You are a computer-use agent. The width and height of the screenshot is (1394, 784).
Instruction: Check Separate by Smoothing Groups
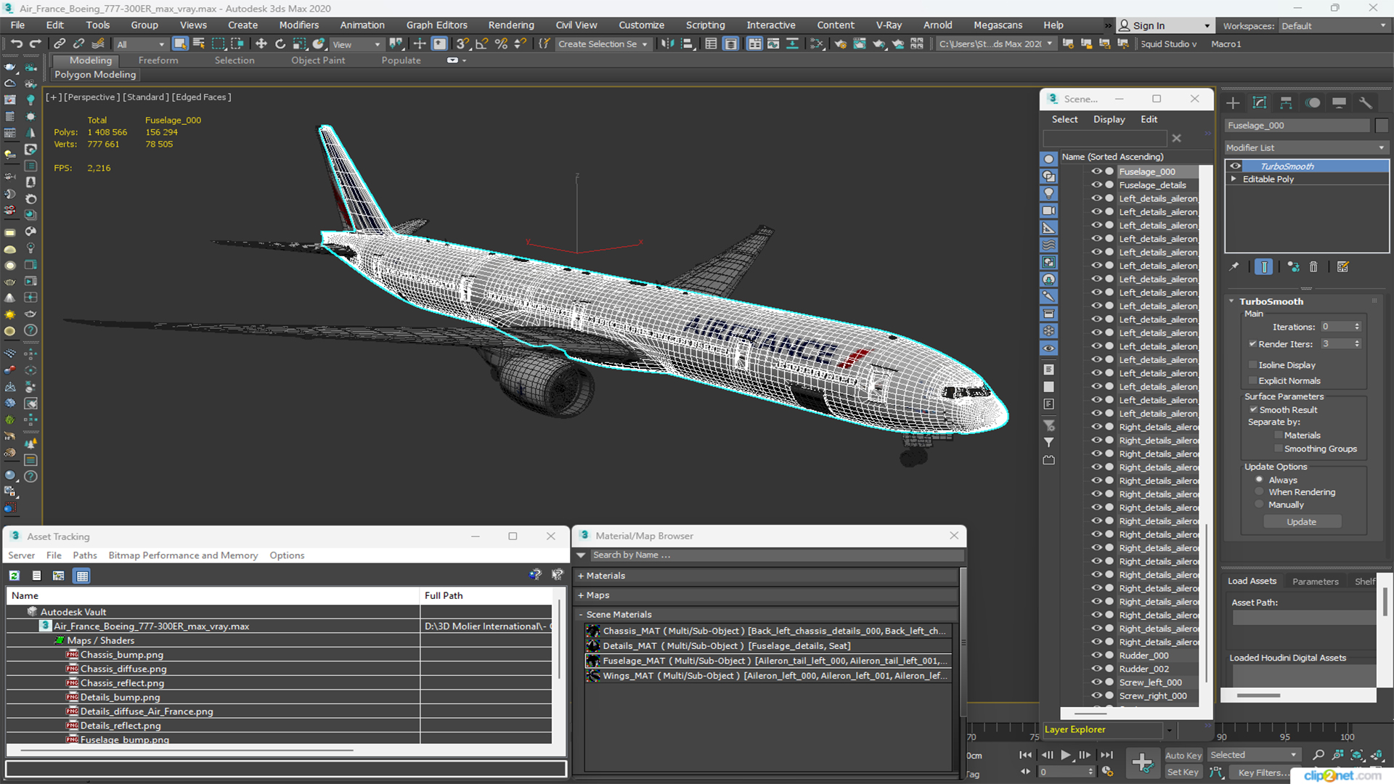(1279, 449)
